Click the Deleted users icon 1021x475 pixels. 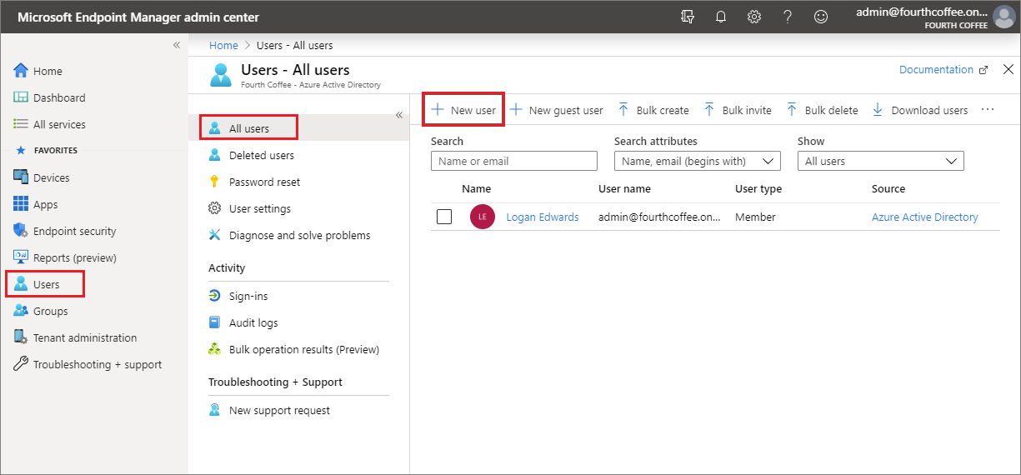click(214, 155)
